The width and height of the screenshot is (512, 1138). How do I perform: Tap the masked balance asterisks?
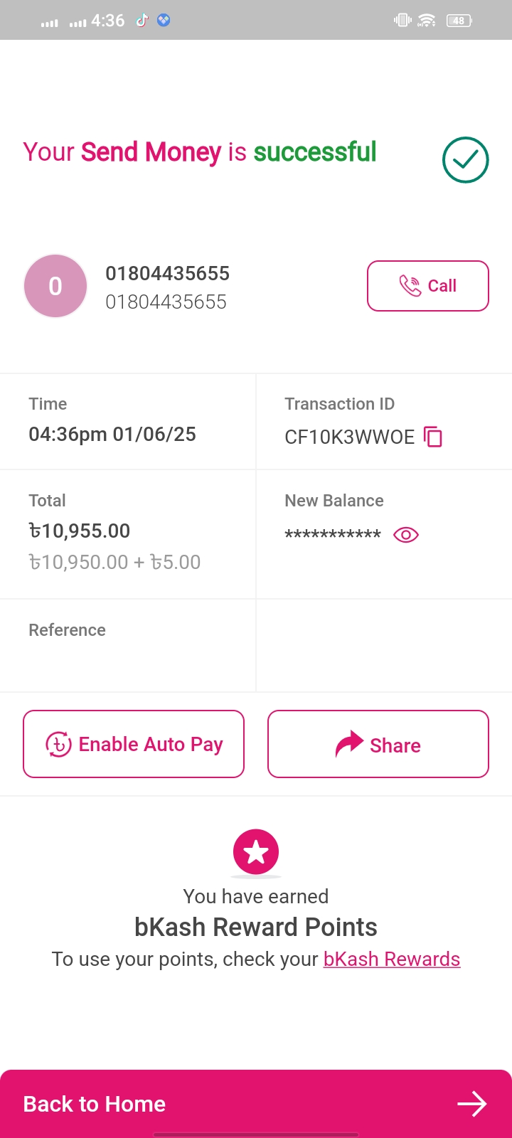pos(333,535)
